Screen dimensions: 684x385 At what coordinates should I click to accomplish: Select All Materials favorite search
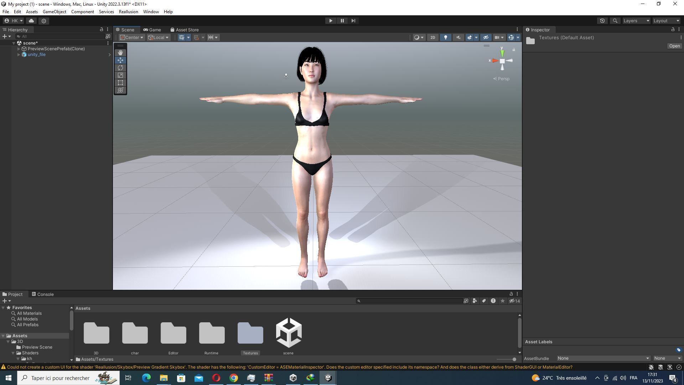[x=29, y=313]
